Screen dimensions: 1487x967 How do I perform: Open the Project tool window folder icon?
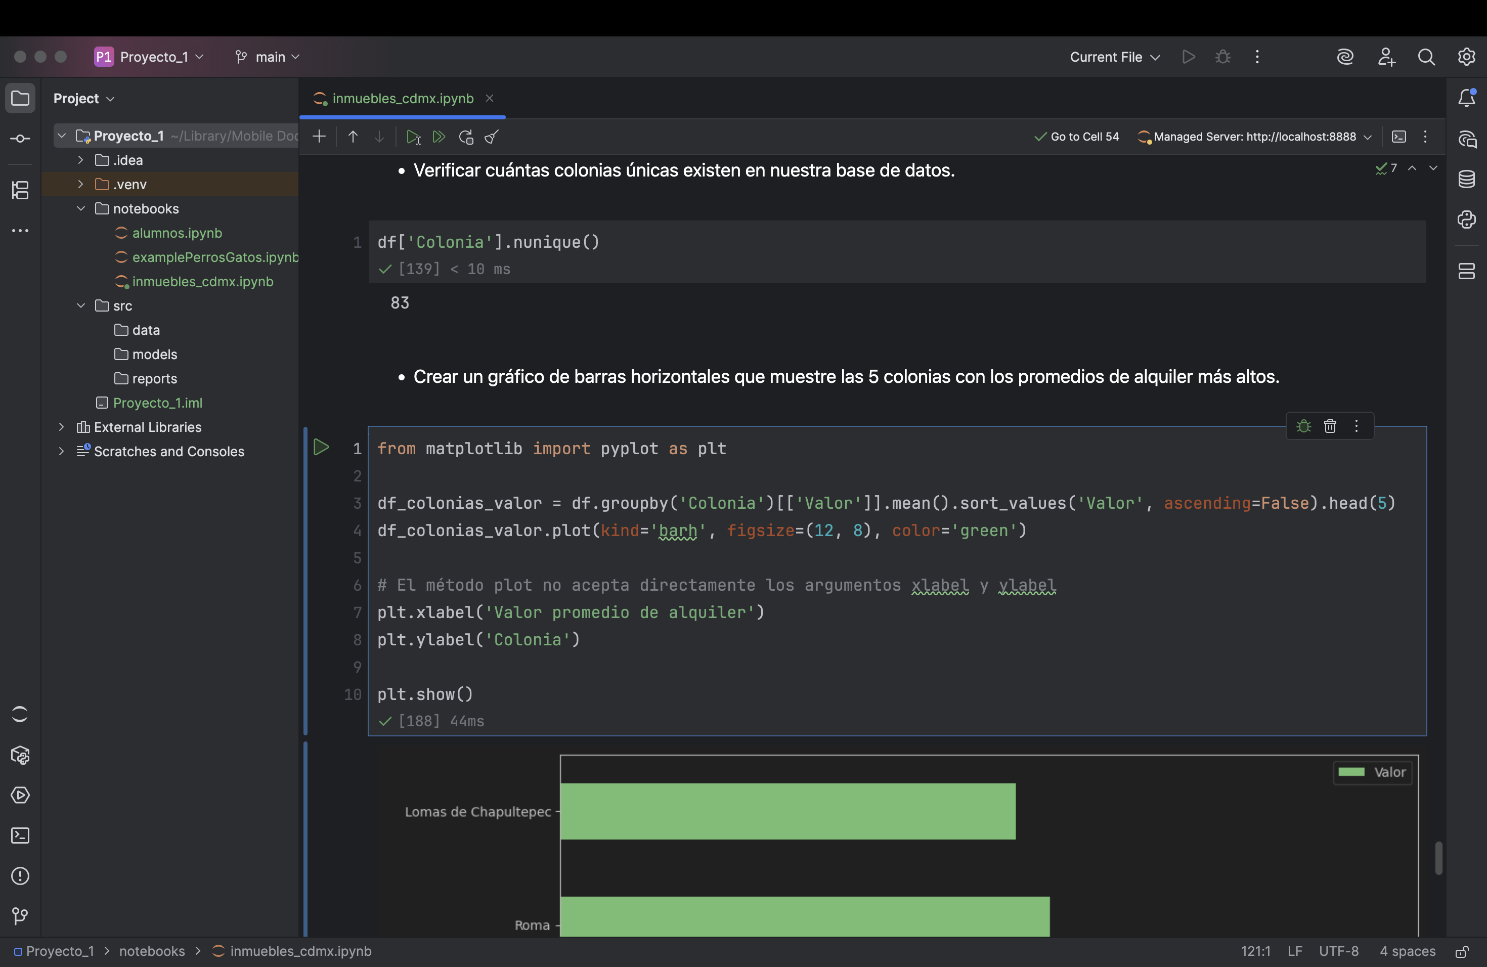(x=20, y=98)
